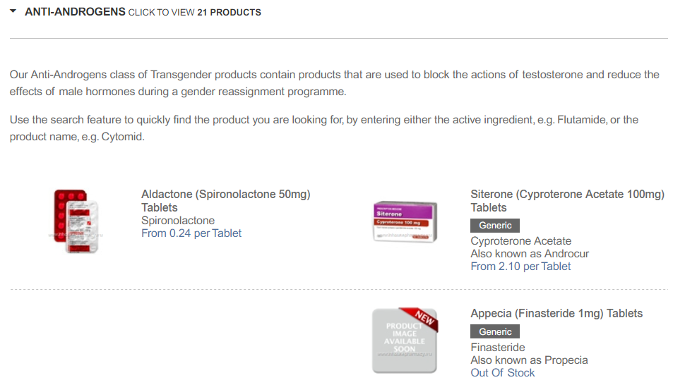Screen dimensions: 673x392
Task: Open the Appecia placeholder product image
Action: [403, 343]
